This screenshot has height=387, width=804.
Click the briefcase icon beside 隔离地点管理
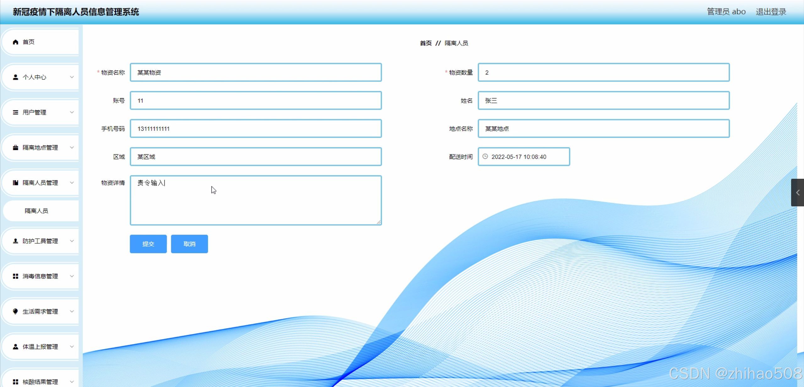[x=15, y=147]
